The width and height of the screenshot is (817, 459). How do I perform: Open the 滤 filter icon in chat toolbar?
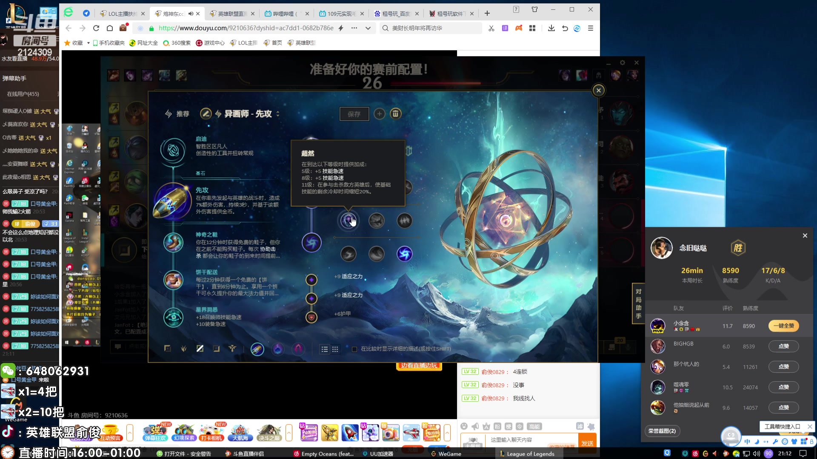click(x=580, y=426)
